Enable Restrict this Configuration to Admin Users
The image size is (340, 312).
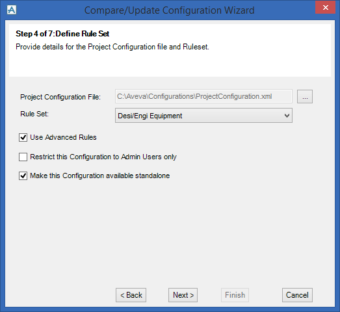point(23,157)
